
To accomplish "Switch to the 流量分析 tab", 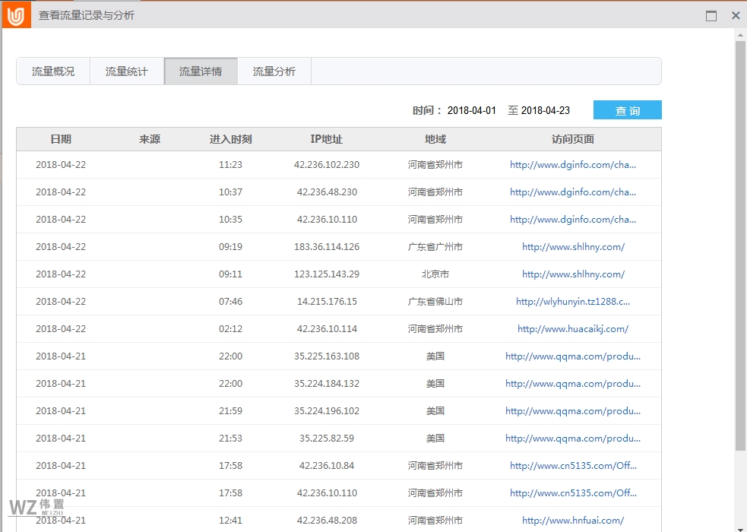I will pos(274,71).
